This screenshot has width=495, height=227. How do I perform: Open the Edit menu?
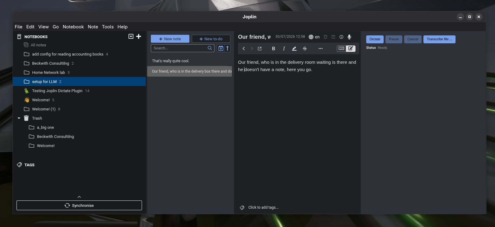(30, 27)
